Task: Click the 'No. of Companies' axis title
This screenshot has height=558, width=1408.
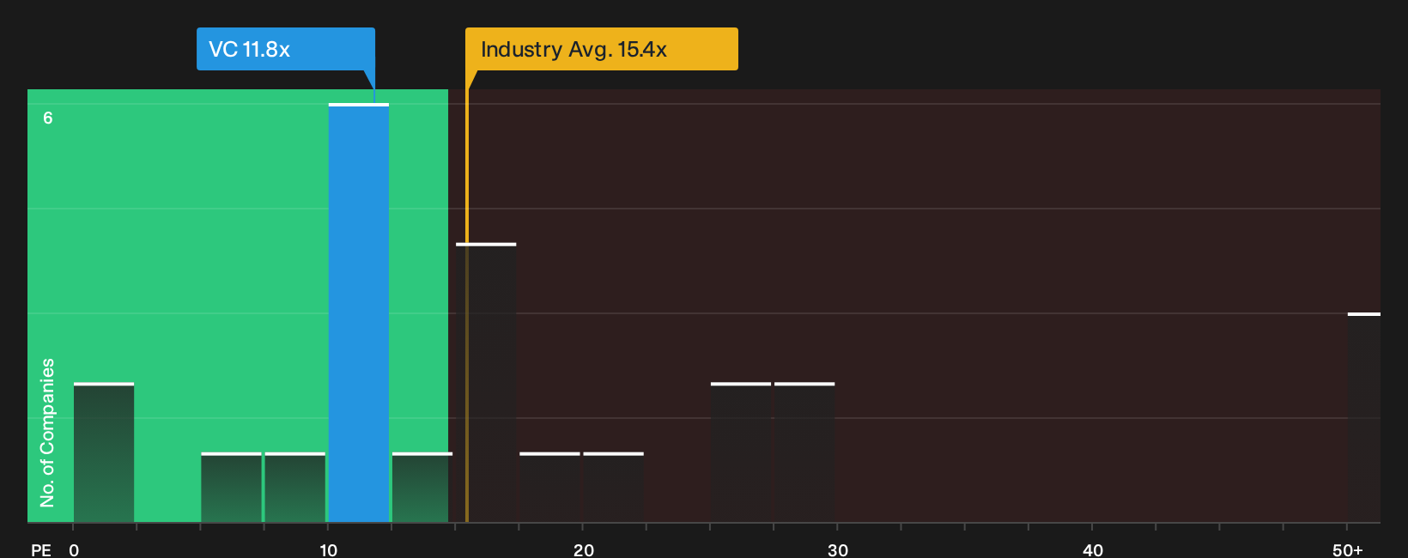Action: point(47,433)
